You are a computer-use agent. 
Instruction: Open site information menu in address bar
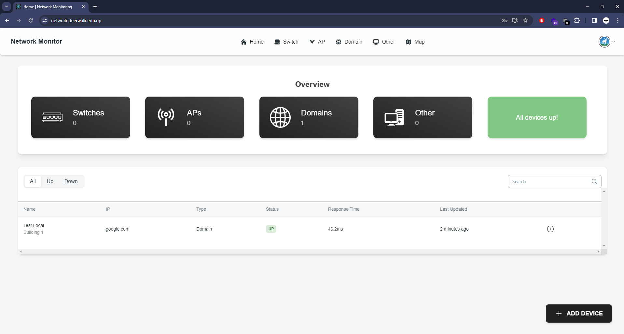coord(44,20)
